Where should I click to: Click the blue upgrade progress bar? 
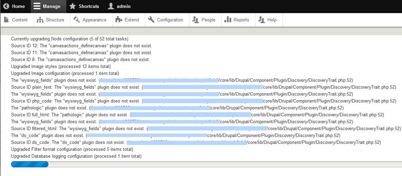(x=30, y=164)
